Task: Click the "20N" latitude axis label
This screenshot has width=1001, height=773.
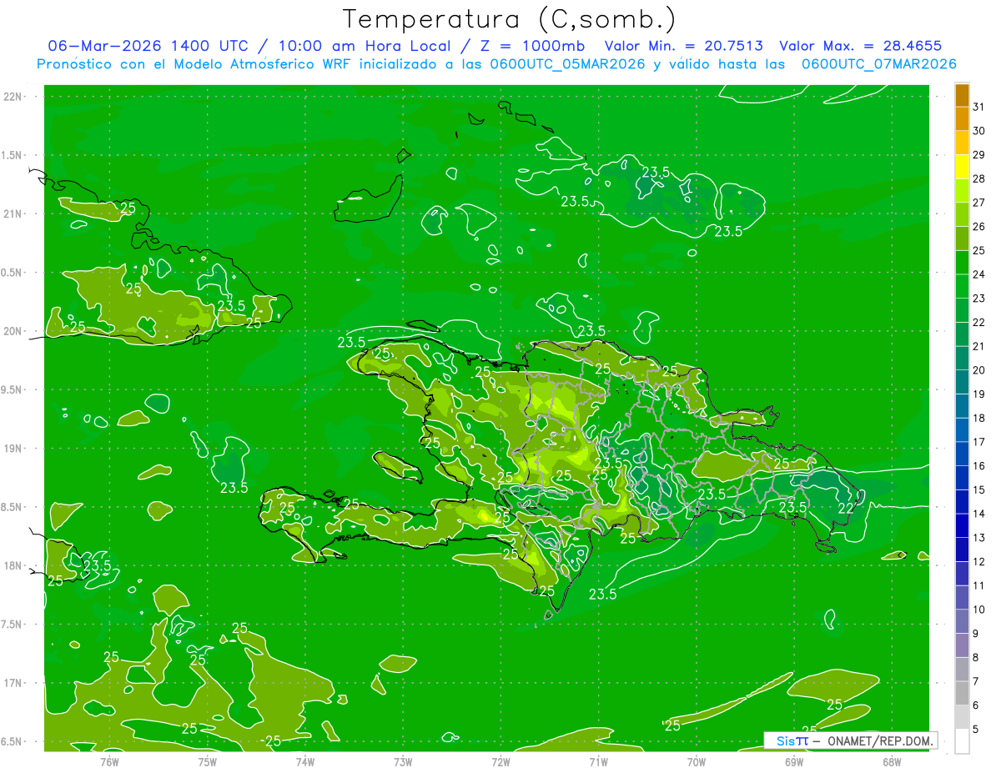Action: [14, 331]
